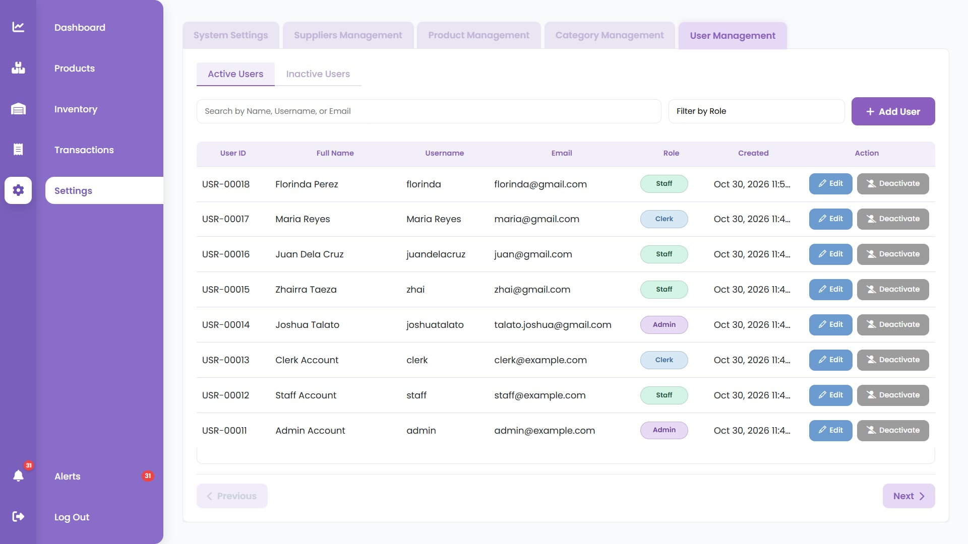This screenshot has height=544, width=968.
Task: Click email talato.joshua@gmail.com
Action: click(553, 325)
